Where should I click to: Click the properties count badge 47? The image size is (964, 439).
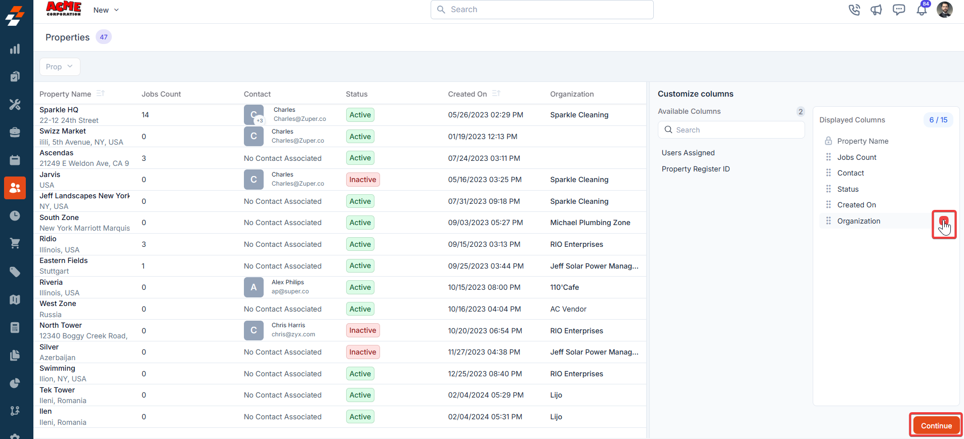tap(104, 37)
